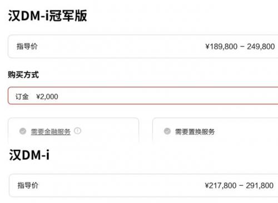Select the 订金 ¥2,000 purchase option
This screenshot has height=203, width=278.
(143, 95)
